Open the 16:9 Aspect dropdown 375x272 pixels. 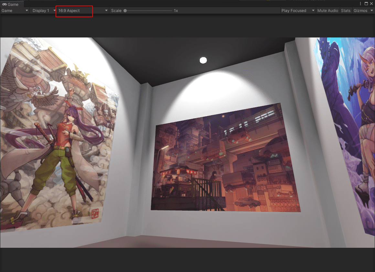(x=83, y=11)
